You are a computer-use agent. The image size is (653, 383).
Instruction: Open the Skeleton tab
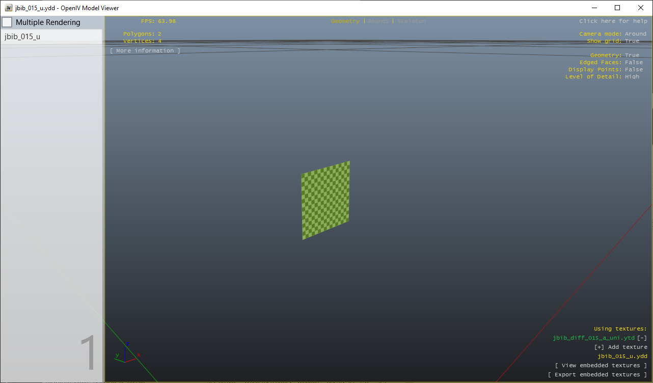(411, 21)
